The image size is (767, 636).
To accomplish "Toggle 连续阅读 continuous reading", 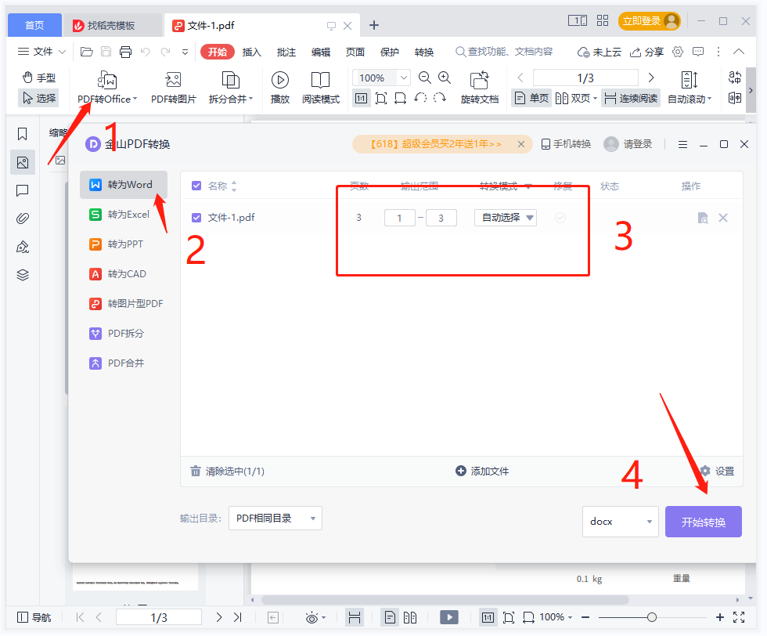I will 631,99.
